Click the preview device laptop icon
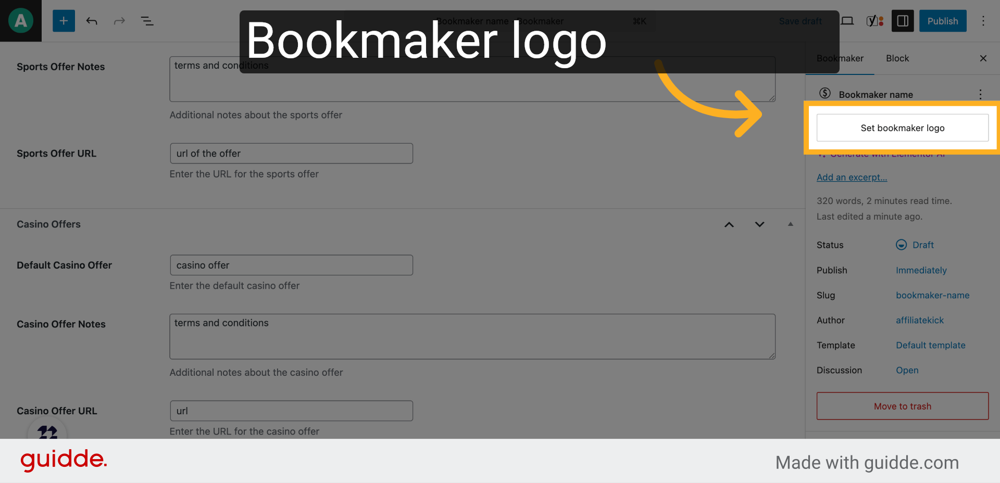This screenshot has height=483, width=1000. click(x=847, y=21)
